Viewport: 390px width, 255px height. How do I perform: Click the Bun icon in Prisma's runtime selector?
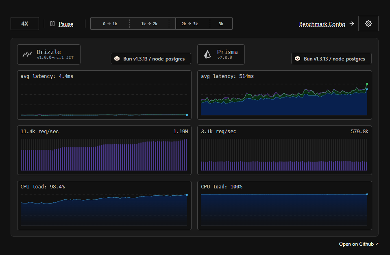pos(297,58)
